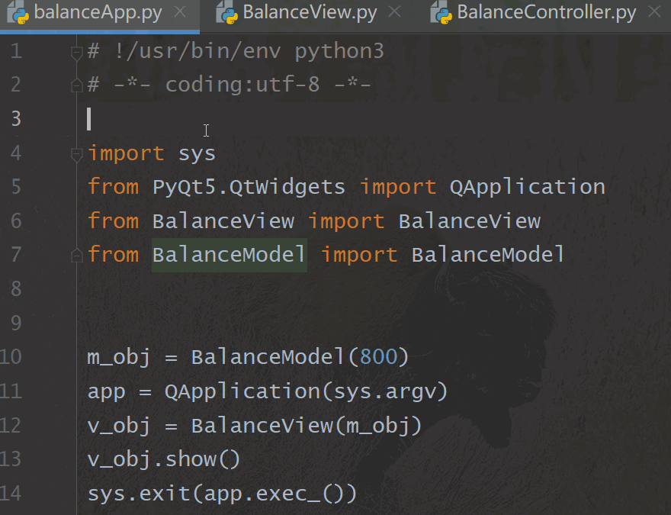Click the Python icon on BalanceController.py tab
The image size is (671, 515).
click(440, 12)
